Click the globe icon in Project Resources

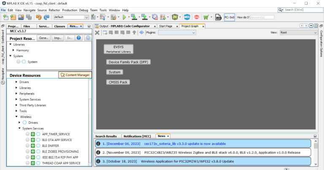[88, 38]
